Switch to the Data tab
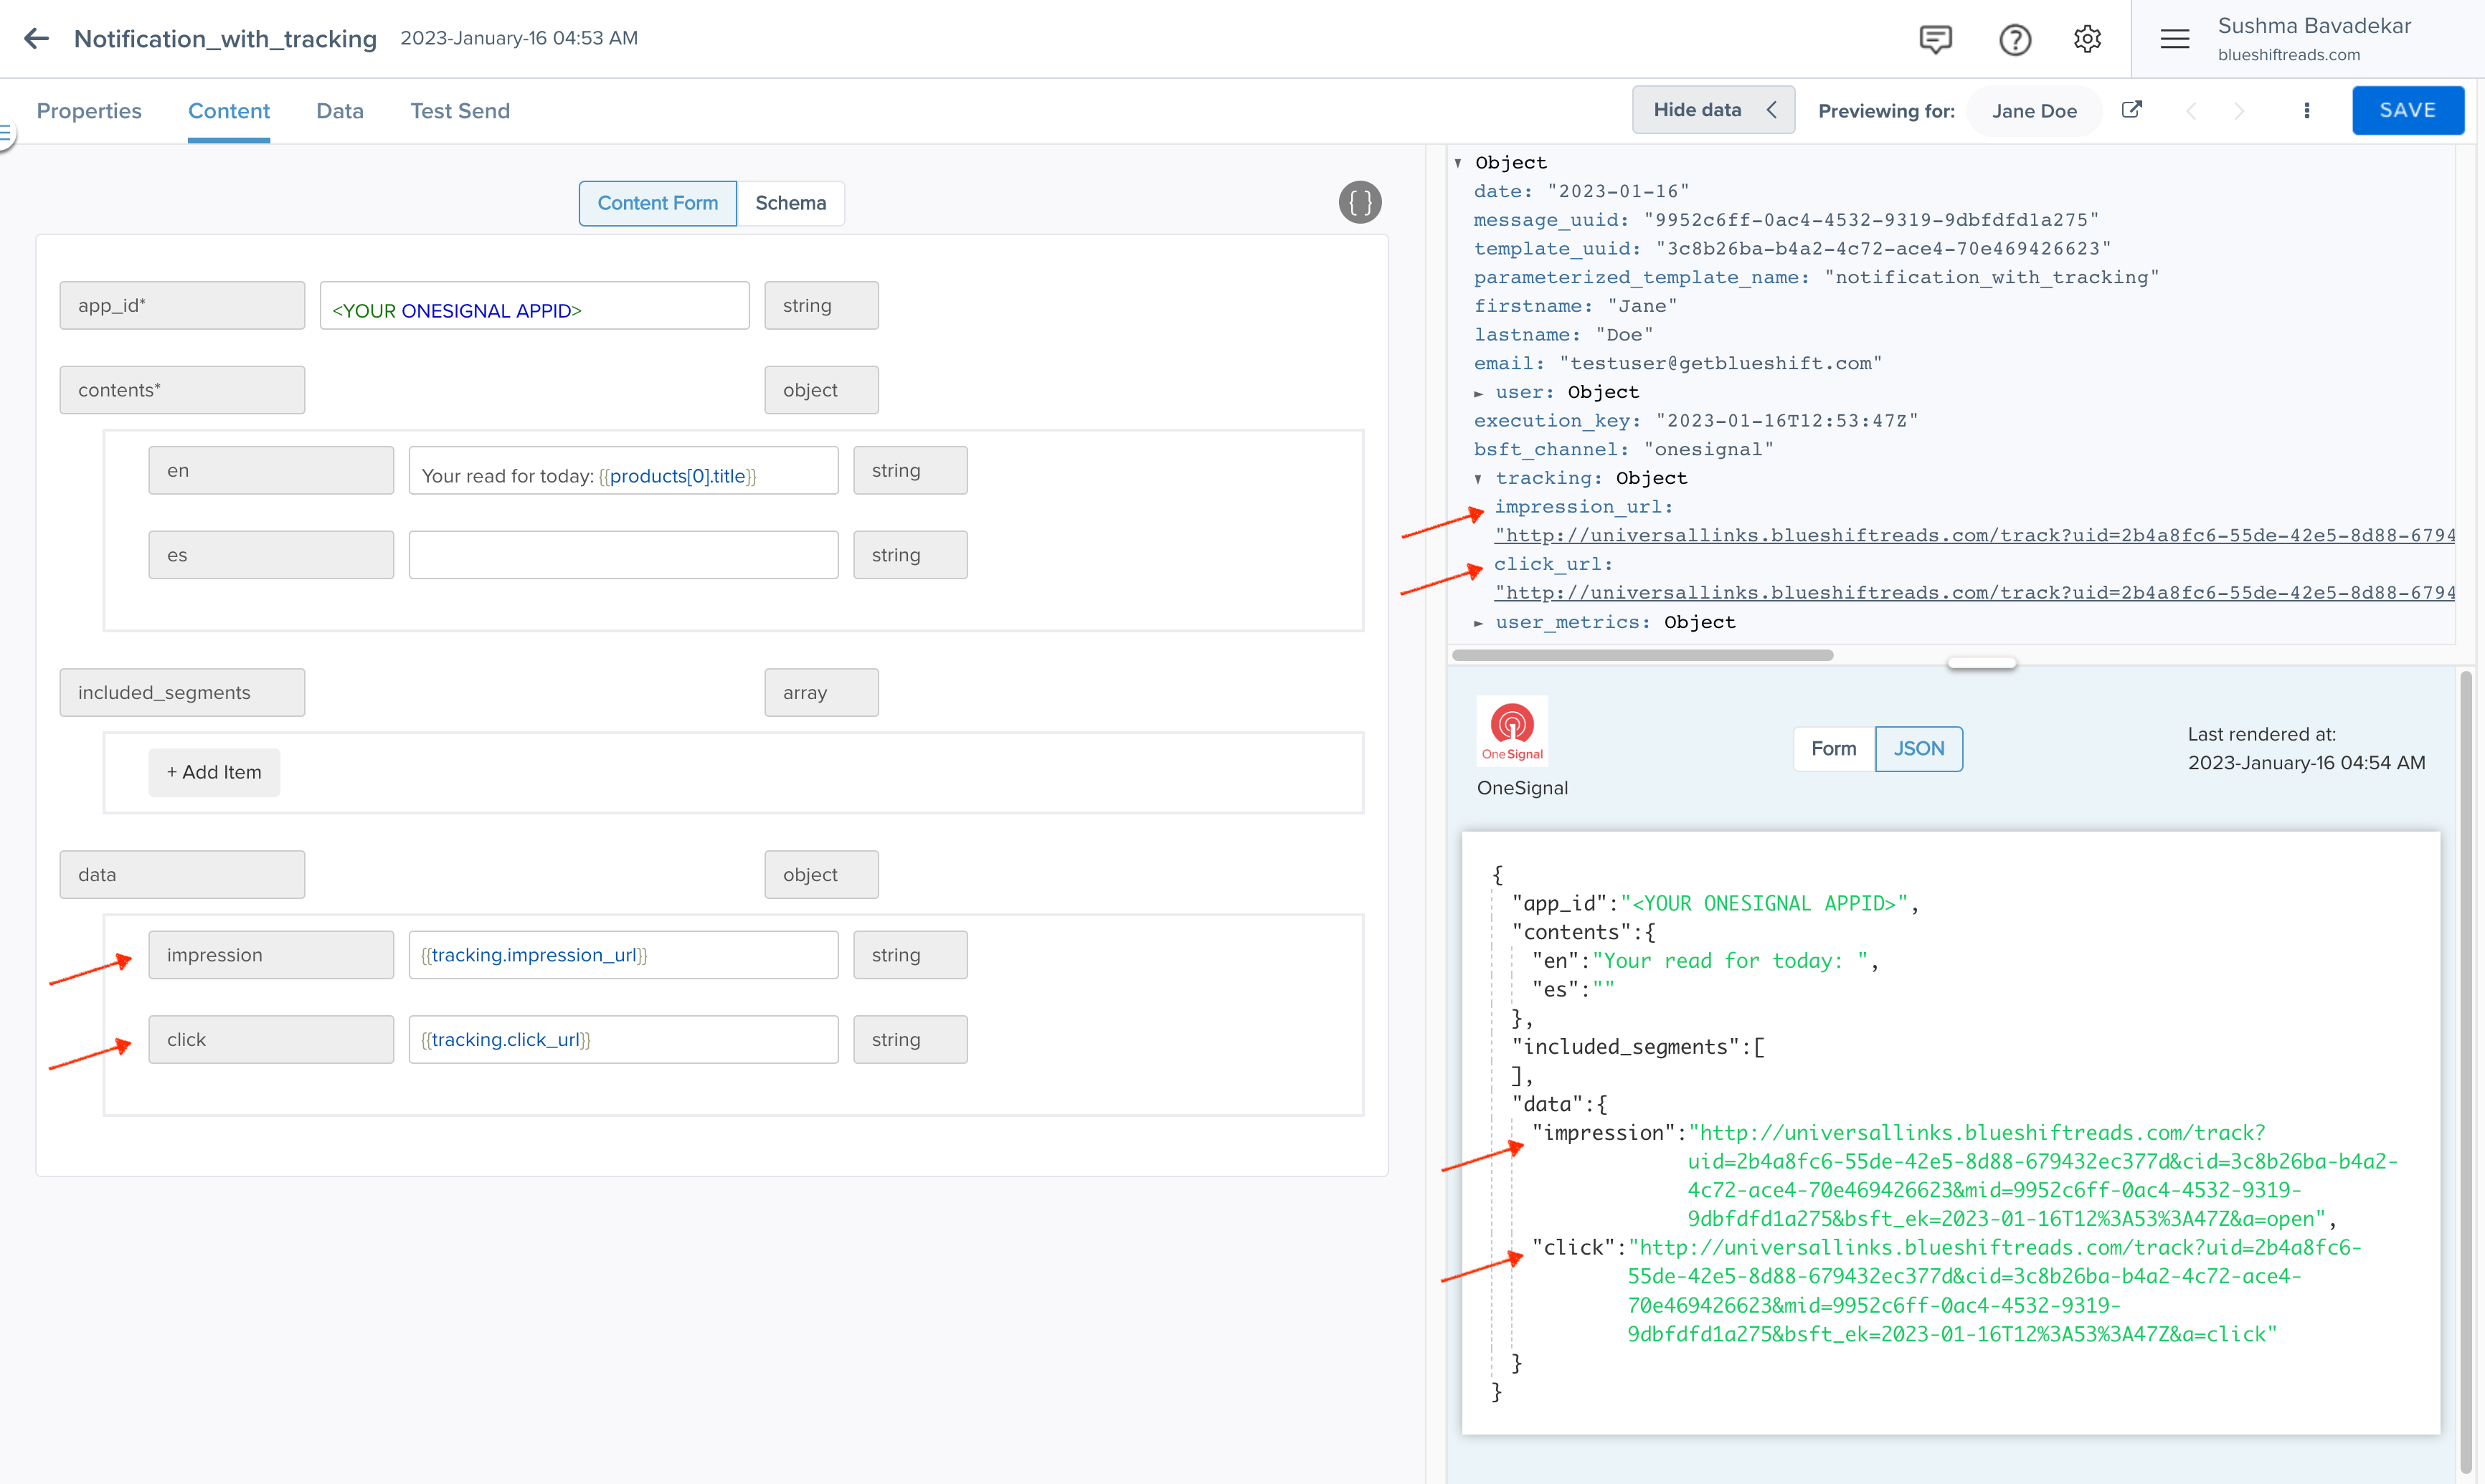This screenshot has height=1484, width=2485. pos(340,111)
